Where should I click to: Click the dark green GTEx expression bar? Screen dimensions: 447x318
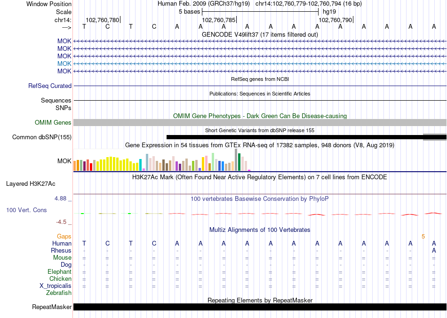(239, 162)
